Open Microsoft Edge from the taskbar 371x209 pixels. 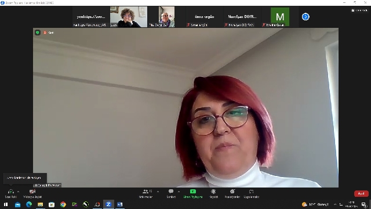(x=29, y=204)
